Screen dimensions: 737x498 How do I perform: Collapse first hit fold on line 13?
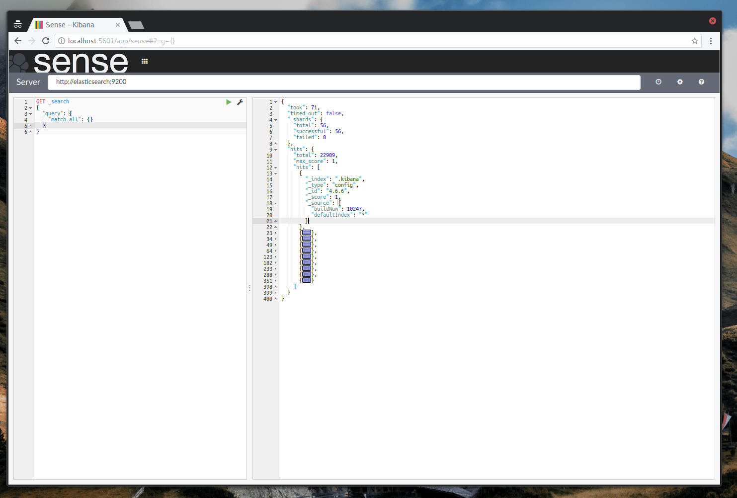pos(276,173)
